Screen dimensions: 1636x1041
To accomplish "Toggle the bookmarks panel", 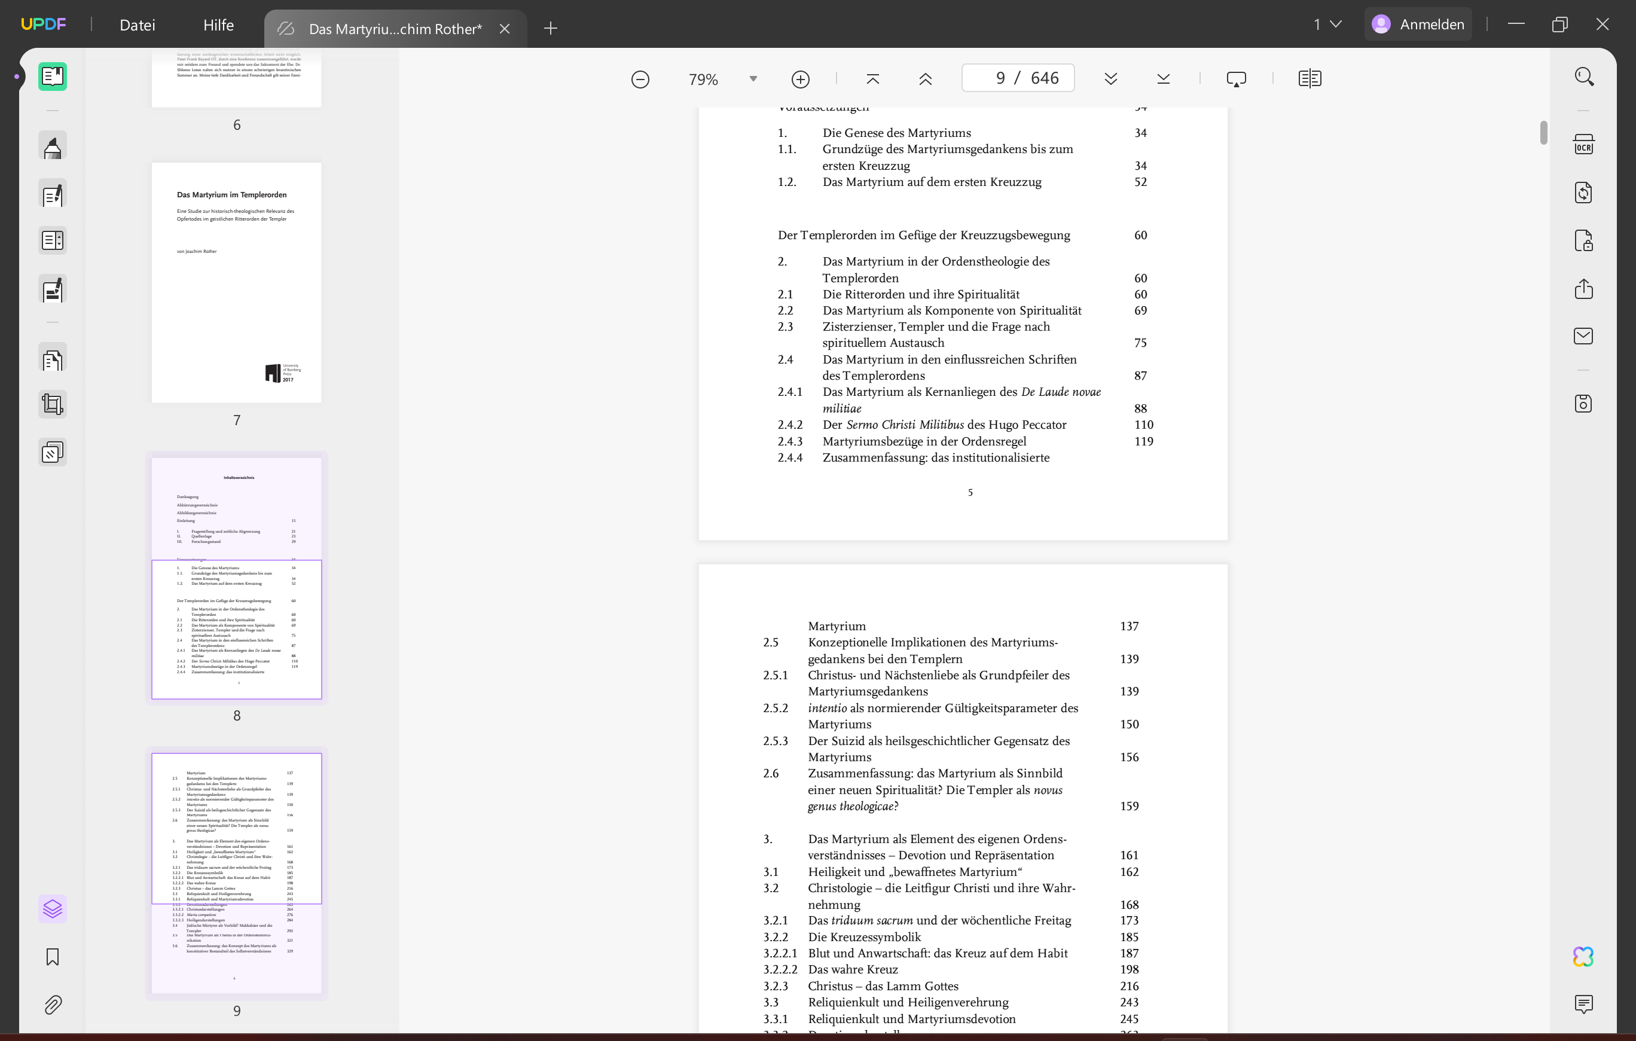I will (x=52, y=957).
